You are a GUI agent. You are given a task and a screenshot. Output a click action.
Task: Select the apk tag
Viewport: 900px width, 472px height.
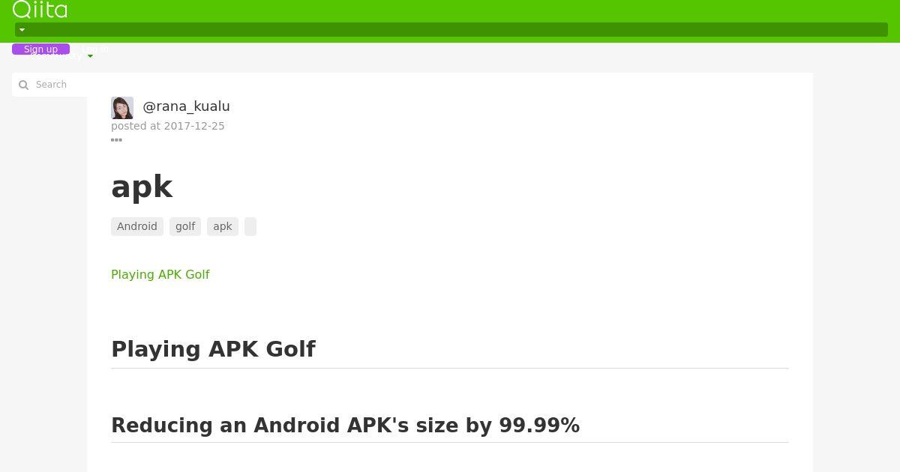pyautogui.click(x=223, y=226)
